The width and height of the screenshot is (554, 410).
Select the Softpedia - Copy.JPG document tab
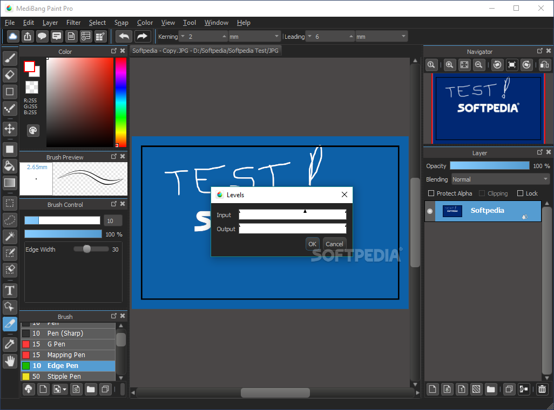(x=205, y=51)
